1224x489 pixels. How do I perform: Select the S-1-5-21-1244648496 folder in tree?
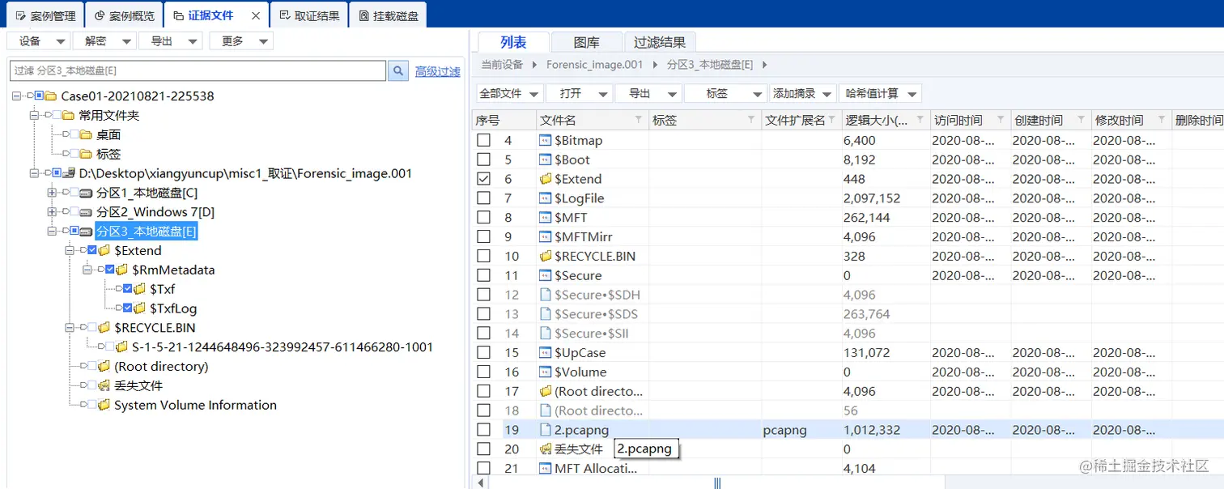click(283, 347)
